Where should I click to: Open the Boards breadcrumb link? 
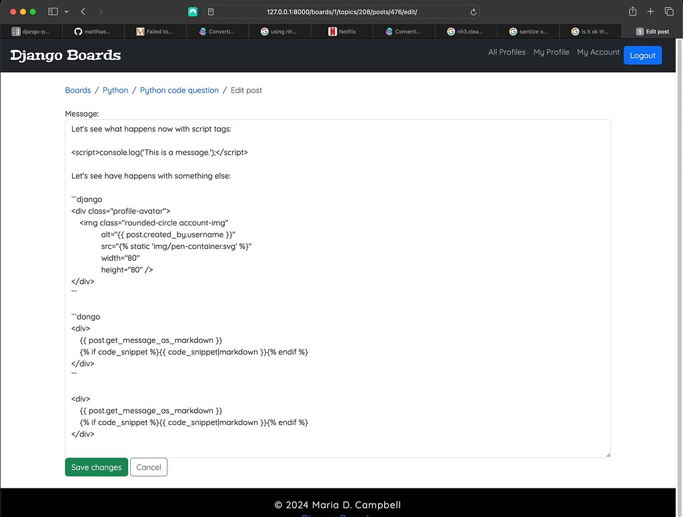click(78, 89)
